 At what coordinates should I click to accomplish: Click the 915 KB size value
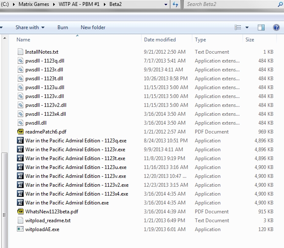(x=266, y=212)
